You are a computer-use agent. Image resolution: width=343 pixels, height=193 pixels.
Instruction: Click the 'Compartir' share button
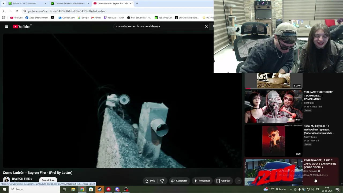pos(179,181)
